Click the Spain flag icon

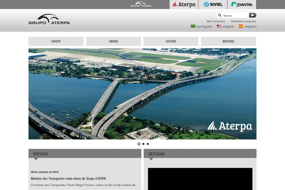(241, 27)
